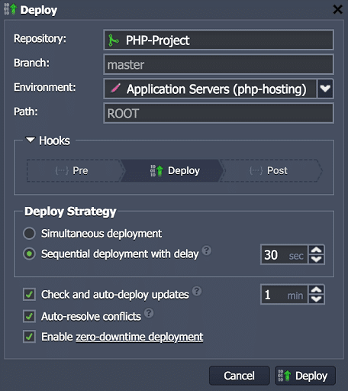Click the Hooks section label
Image resolution: width=348 pixels, height=391 pixels.
54,141
